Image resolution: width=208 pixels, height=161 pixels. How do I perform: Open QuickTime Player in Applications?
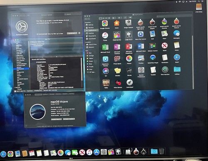pos(153,58)
